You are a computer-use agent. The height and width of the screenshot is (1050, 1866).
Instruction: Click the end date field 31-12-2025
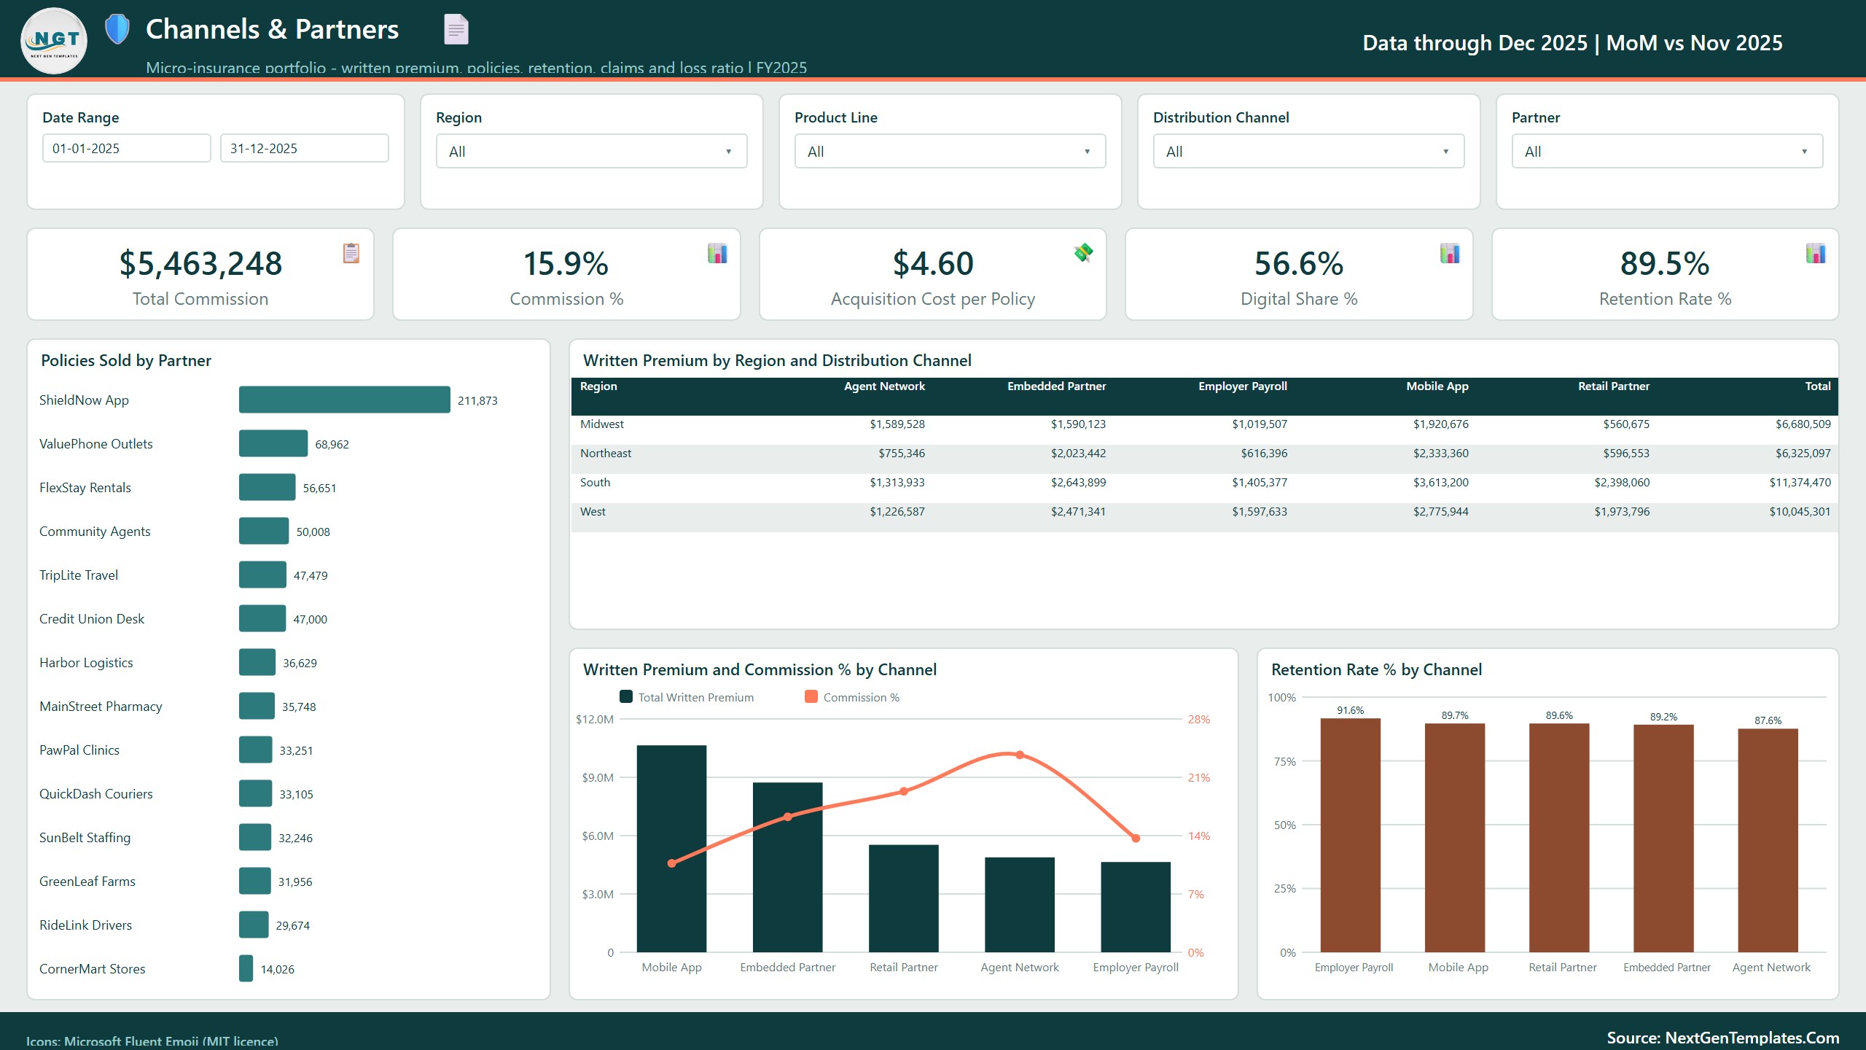click(x=305, y=148)
